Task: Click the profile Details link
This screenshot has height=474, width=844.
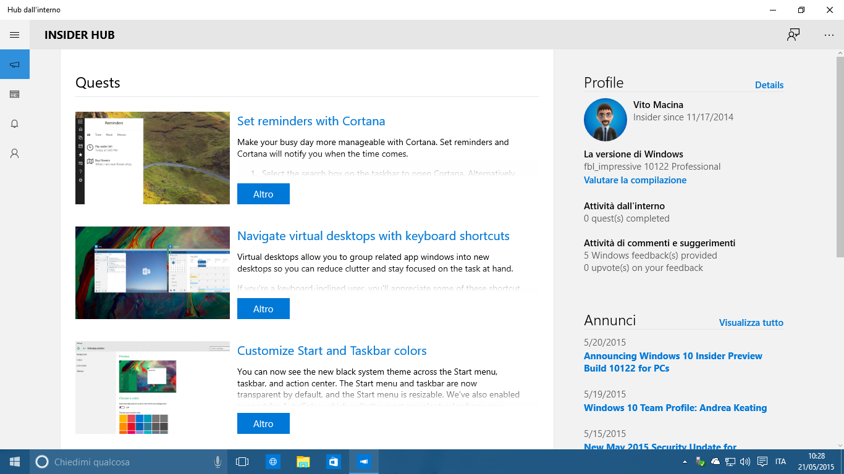Action: coord(769,85)
